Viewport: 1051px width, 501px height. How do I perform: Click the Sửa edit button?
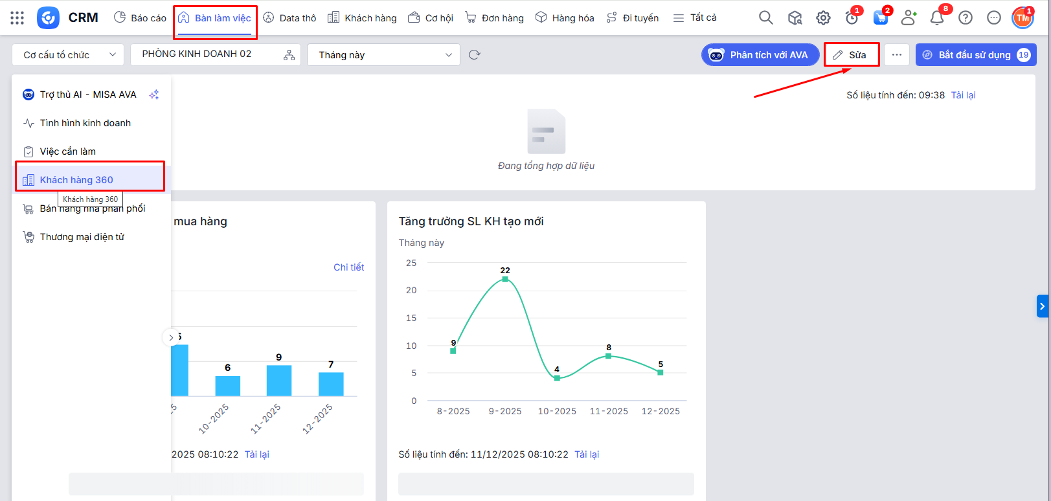pyautogui.click(x=851, y=55)
